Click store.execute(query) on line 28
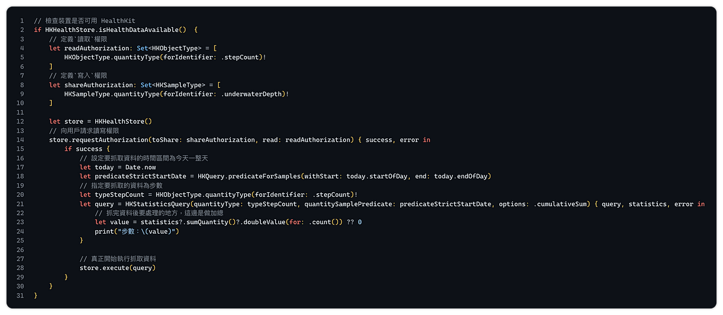Screen dimensions: 723x315 (117, 268)
